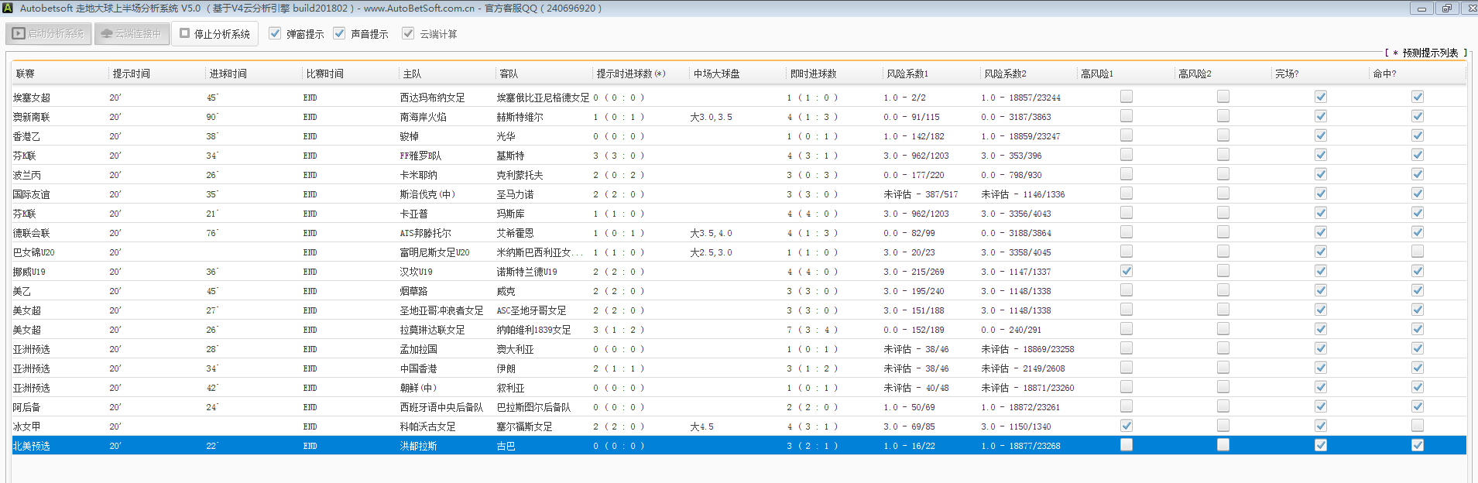Click the 停止分析系统 stop button

[x=214, y=34]
